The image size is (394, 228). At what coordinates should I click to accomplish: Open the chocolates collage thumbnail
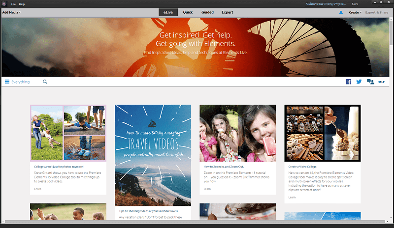pyautogui.click(x=323, y=133)
